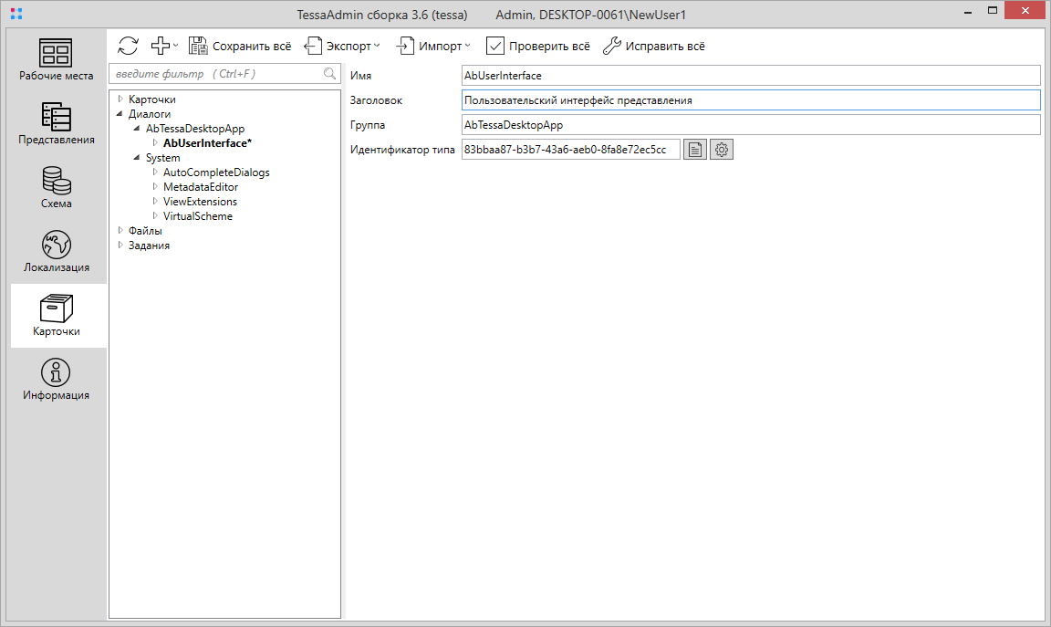The image size is (1051, 627).
Task: Click the gear icon beside type identifier
Action: pyautogui.click(x=722, y=150)
